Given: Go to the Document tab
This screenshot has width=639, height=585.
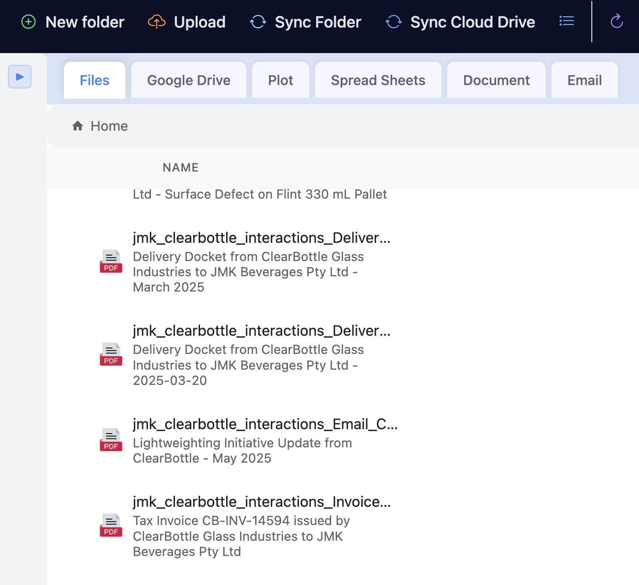Looking at the screenshot, I should 496,80.
